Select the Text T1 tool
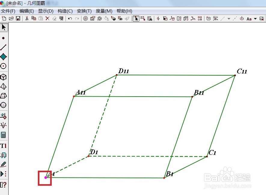266x195 pixels. pyautogui.click(x=3, y=146)
